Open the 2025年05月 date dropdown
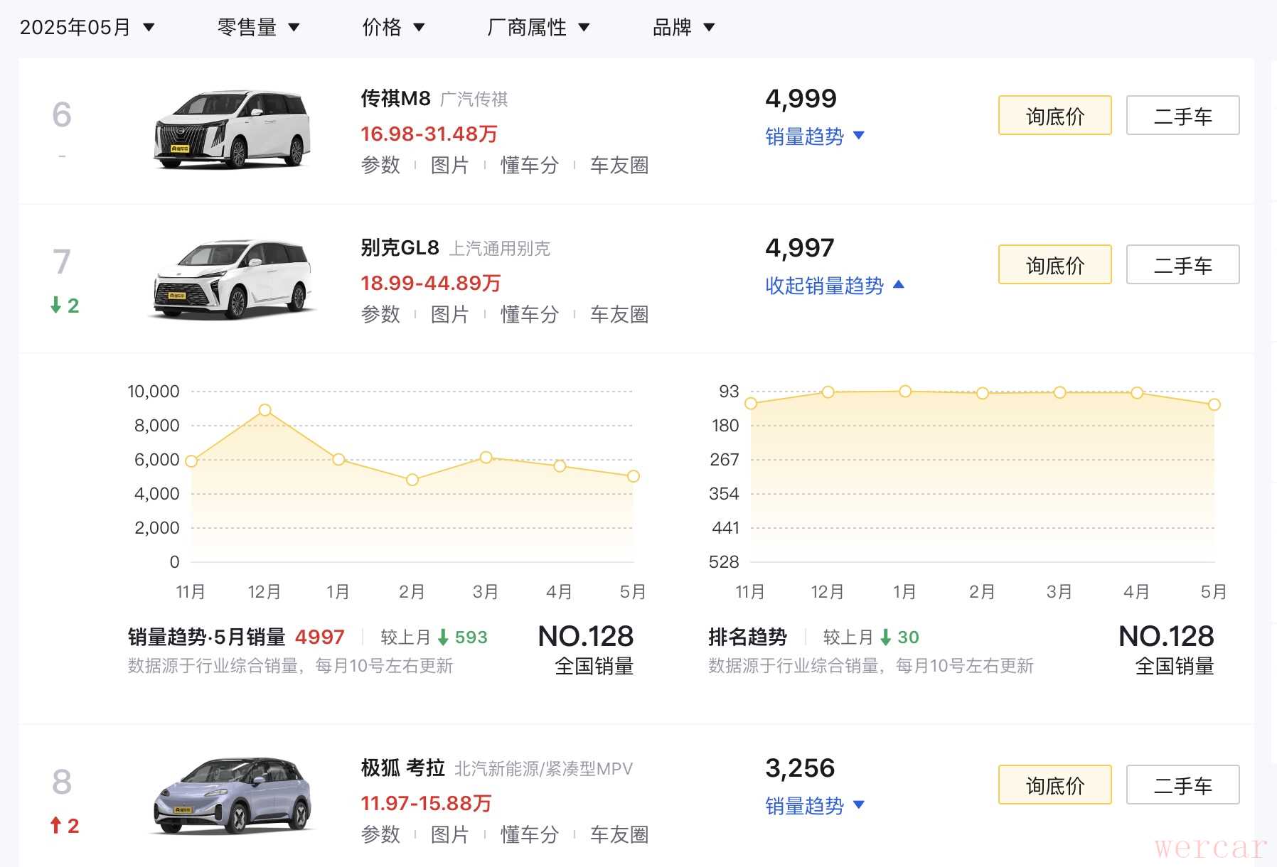 point(87,28)
